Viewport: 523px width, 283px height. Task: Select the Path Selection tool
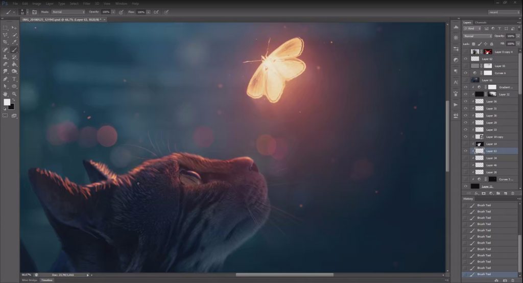[x=5, y=86]
